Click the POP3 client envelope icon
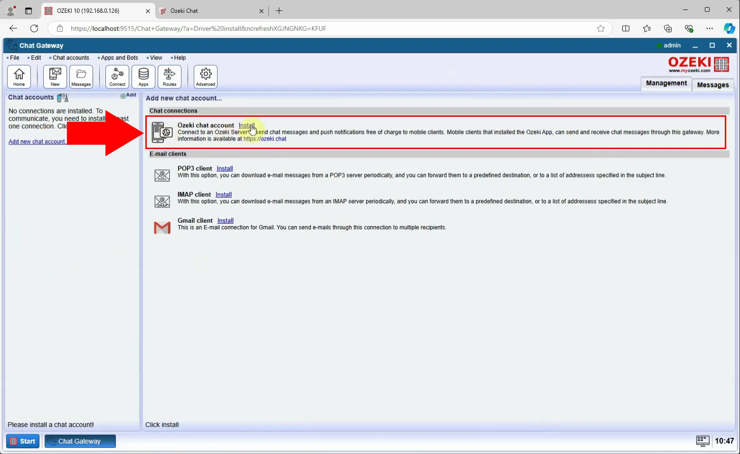 click(x=162, y=176)
